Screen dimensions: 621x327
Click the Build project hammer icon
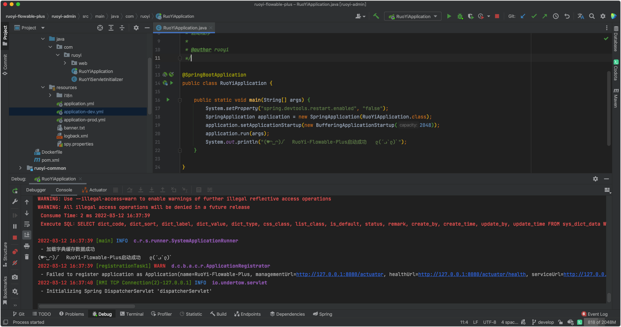pyautogui.click(x=376, y=16)
